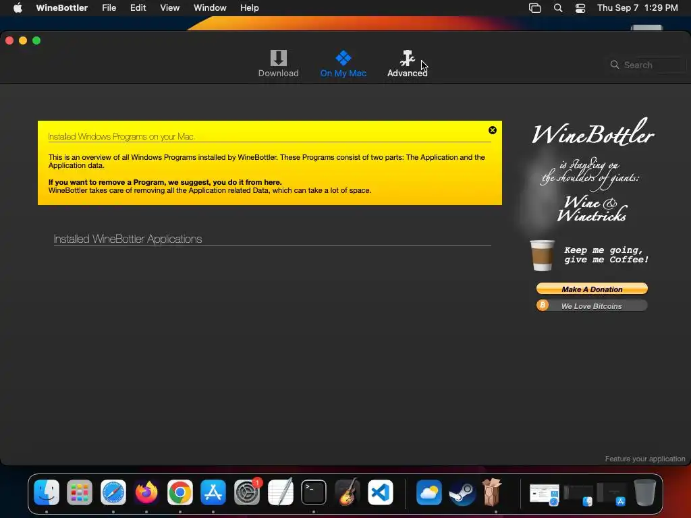Click the WineBottler logo text
Screen dimensions: 691x518
[592, 132]
